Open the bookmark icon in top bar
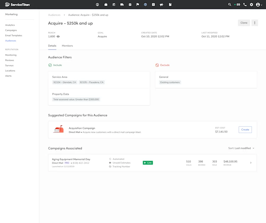The image size is (266, 223). (x=170, y=5)
